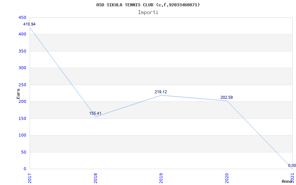296x185 pixels.
Task: Click the 400 y-axis value
Action: coord(22,34)
